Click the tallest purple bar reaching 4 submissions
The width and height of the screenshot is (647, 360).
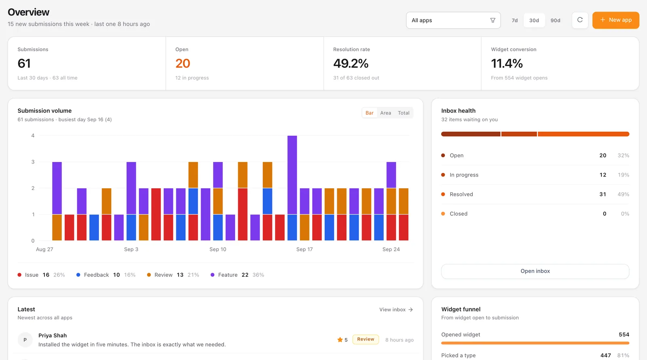tap(292, 175)
